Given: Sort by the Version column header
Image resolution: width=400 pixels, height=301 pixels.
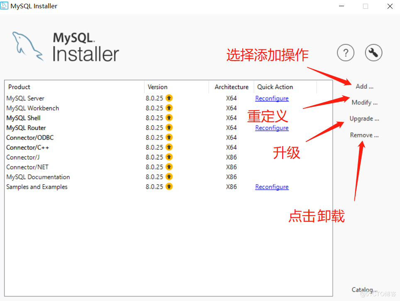Looking at the screenshot, I should tap(176, 87).
